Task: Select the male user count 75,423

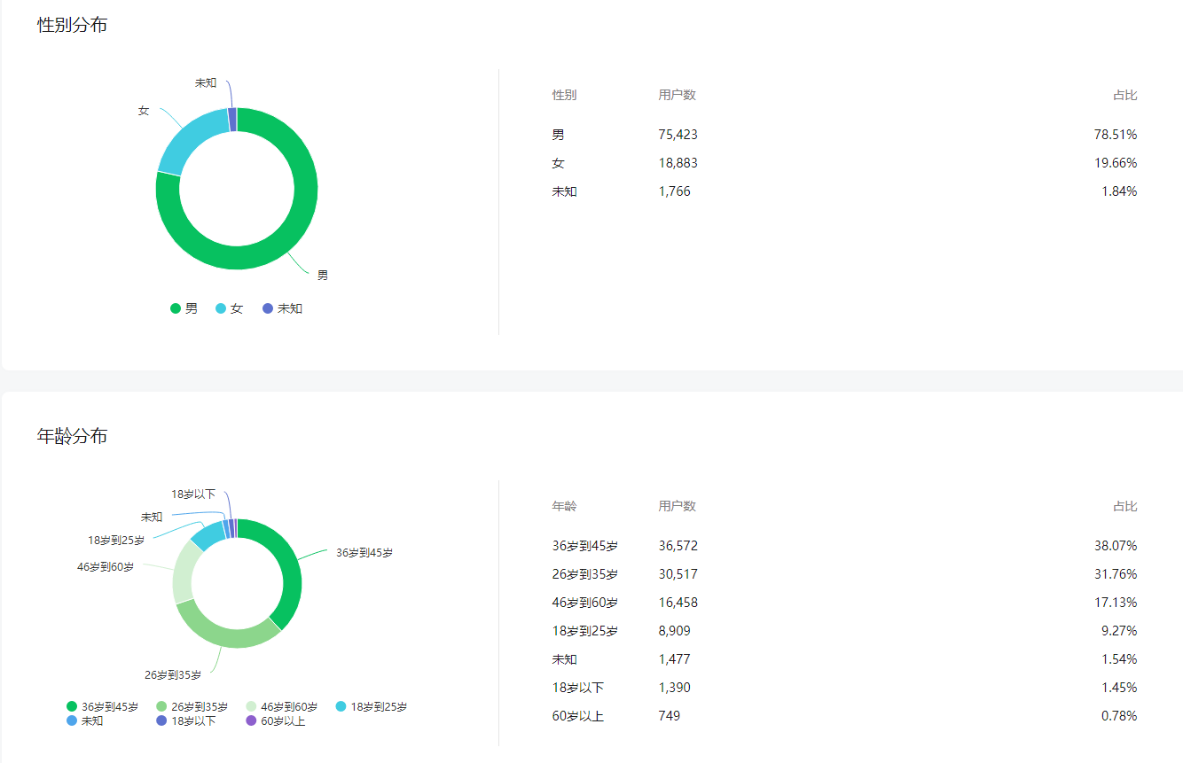Action: click(678, 135)
